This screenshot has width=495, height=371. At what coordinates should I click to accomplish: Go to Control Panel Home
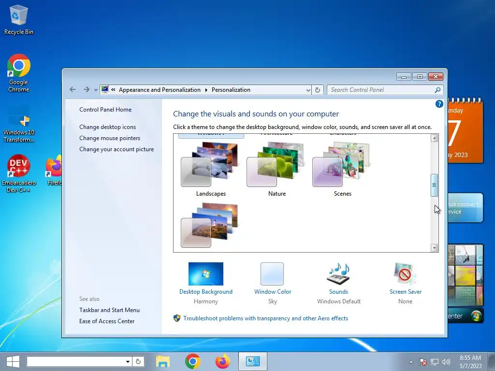105,110
